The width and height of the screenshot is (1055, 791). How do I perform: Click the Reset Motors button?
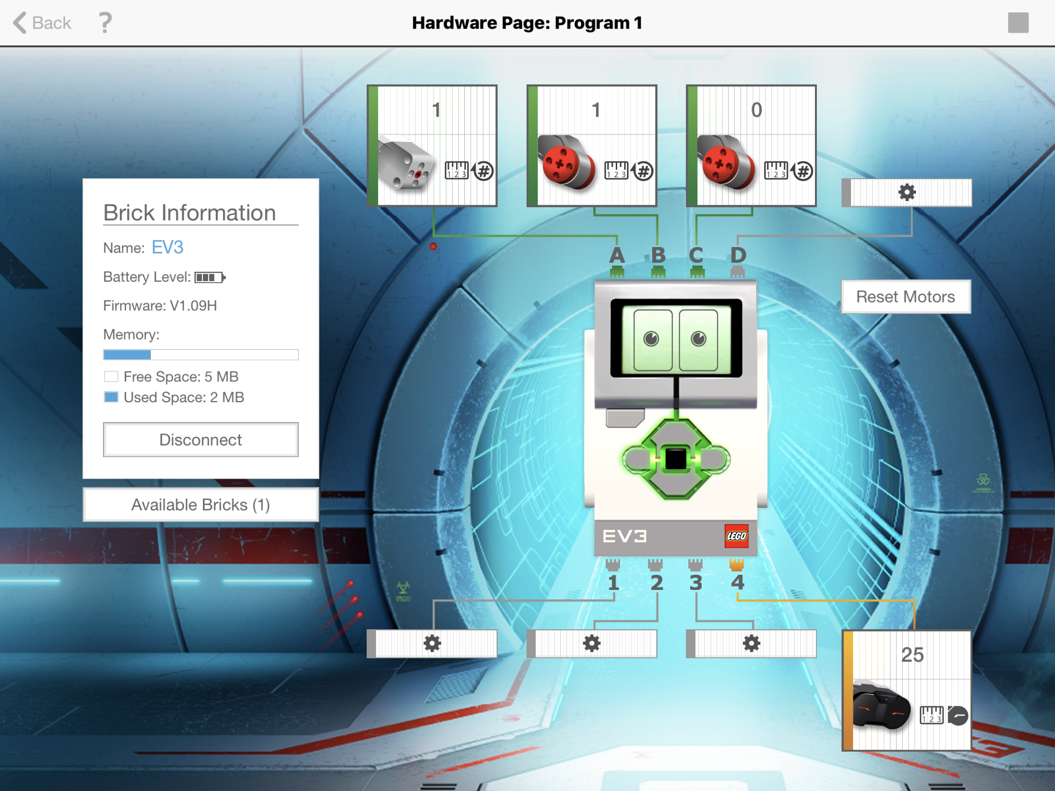906,296
